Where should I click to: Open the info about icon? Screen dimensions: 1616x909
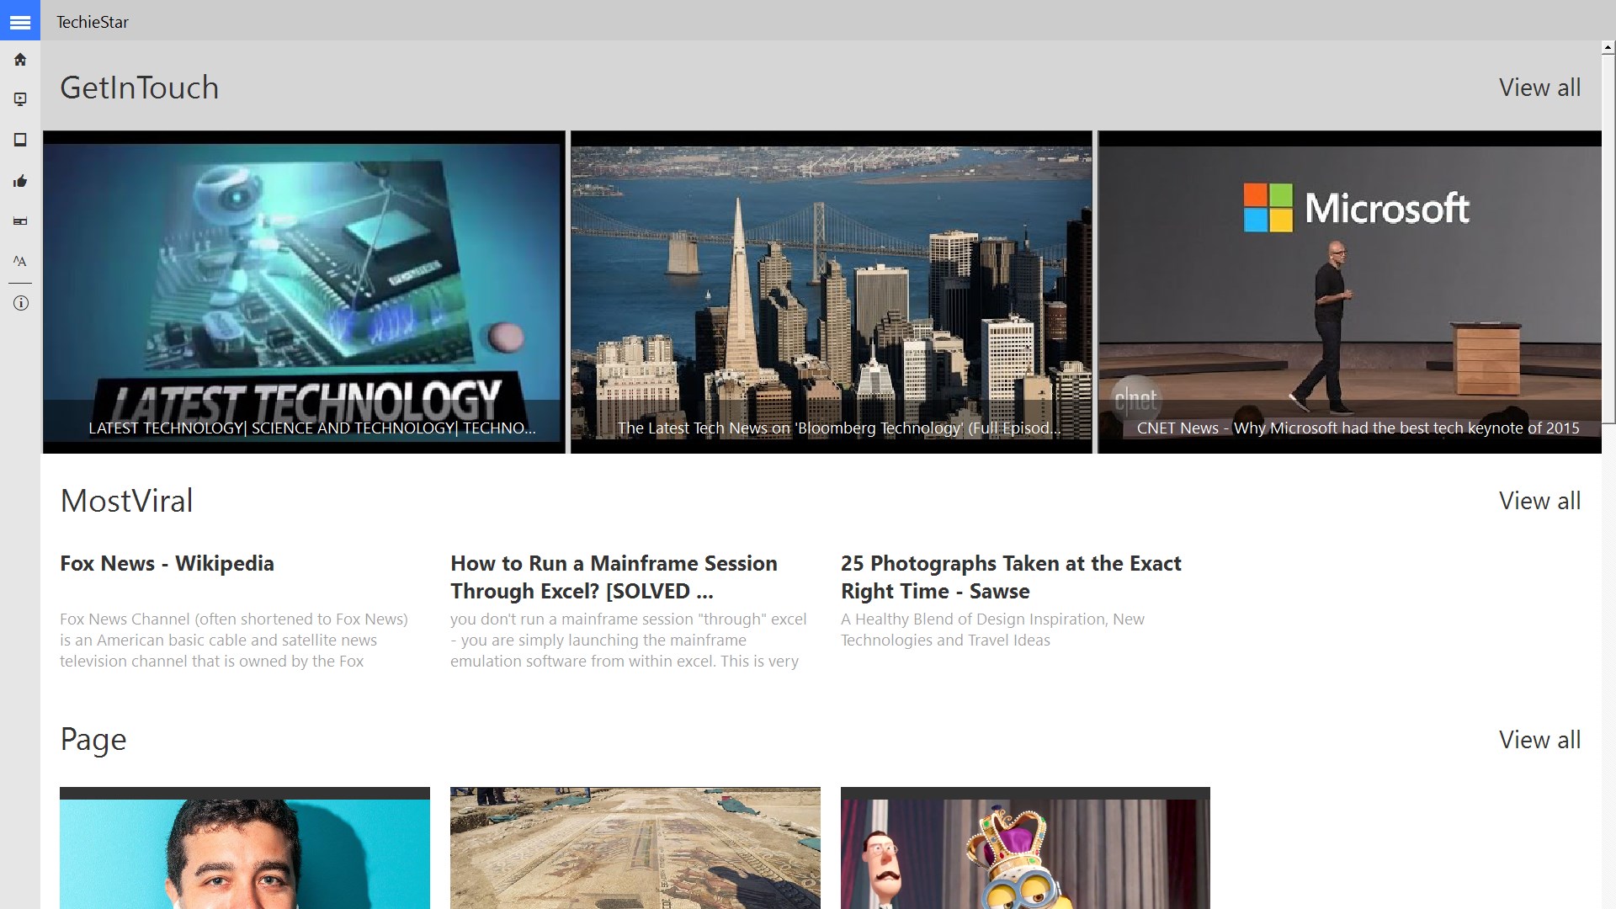pyautogui.click(x=20, y=303)
